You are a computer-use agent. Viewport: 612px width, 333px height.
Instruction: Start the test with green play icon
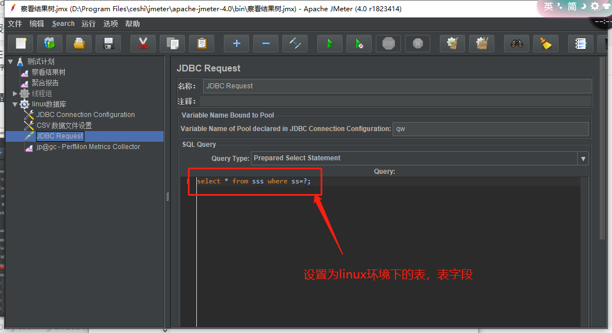(330, 43)
